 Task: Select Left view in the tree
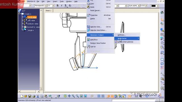(31, 20)
